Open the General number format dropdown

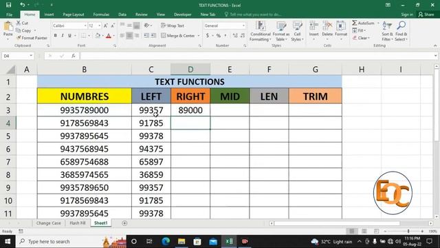(x=243, y=25)
